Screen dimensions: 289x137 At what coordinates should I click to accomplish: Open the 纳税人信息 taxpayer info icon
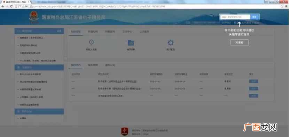click(x=92, y=42)
